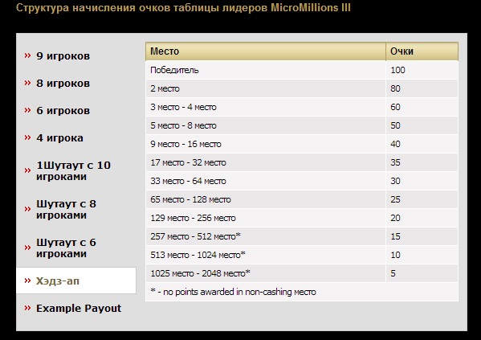Open the '9 игроков' tab
The image size is (481, 340).
click(63, 56)
